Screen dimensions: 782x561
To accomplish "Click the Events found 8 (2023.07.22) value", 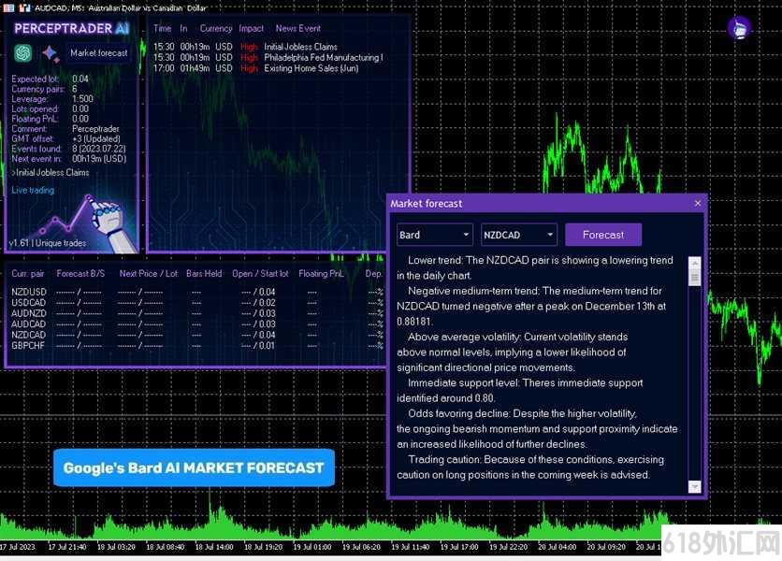I will 99,149.
